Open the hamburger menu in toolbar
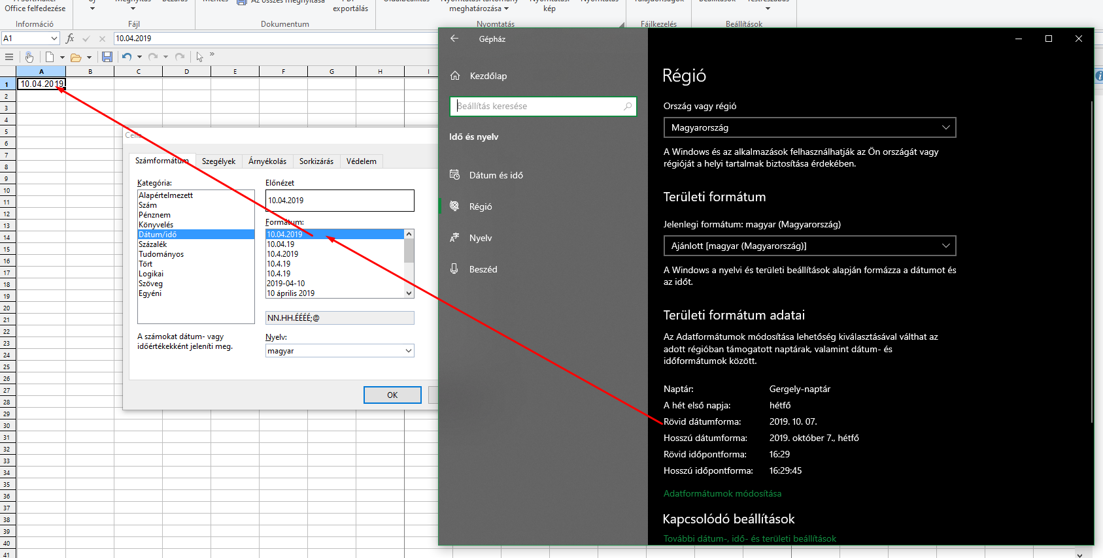Viewport: 1103px width, 558px height. point(9,57)
